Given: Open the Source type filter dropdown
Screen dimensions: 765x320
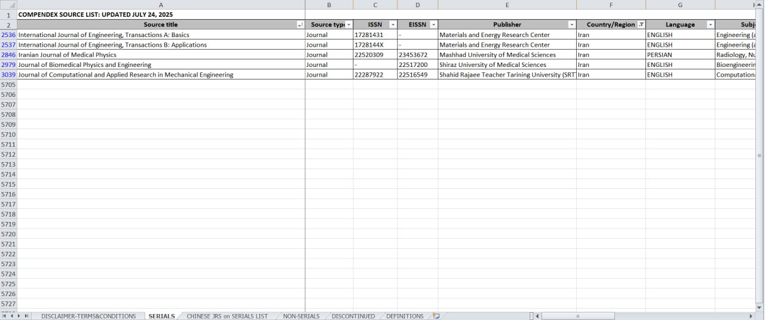Looking at the screenshot, I should (348, 25).
